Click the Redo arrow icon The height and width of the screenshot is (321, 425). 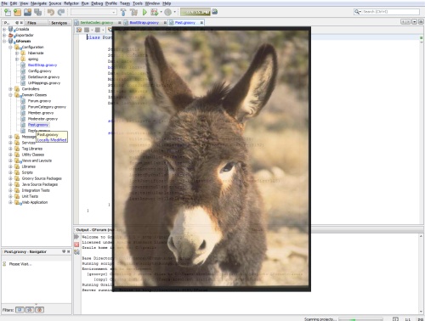pyautogui.click(x=60, y=12)
